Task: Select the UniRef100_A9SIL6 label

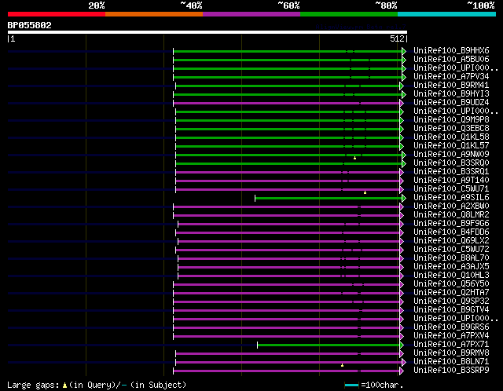Action: coord(451,198)
